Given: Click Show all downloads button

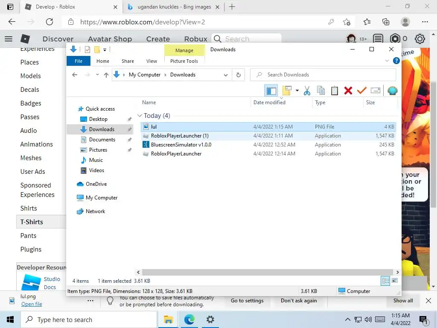Looking at the screenshot, I should click(403, 301).
